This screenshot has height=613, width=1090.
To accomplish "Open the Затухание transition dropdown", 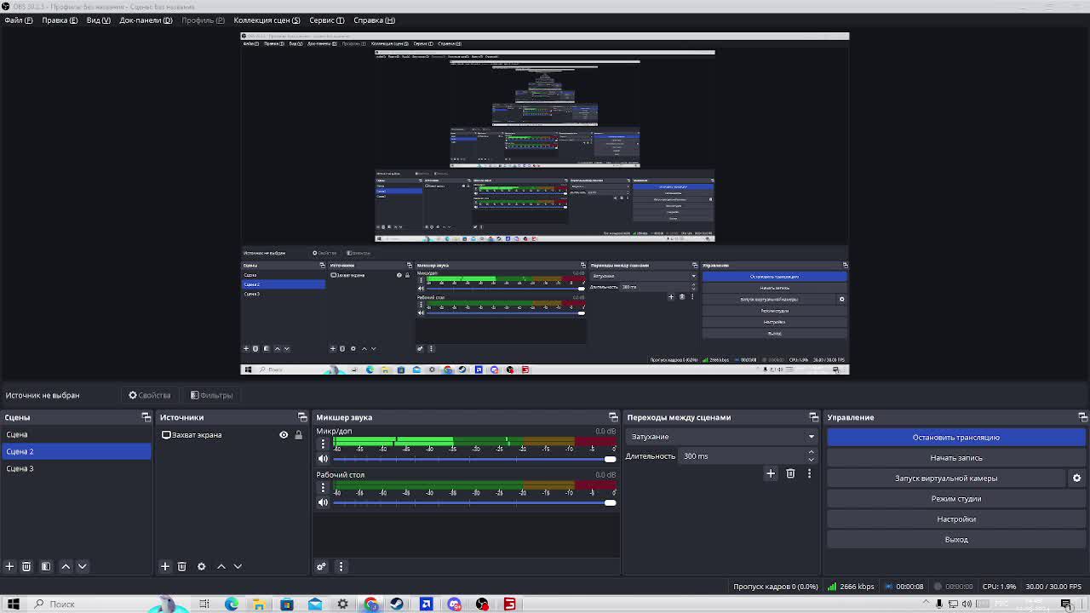I will 721,437.
